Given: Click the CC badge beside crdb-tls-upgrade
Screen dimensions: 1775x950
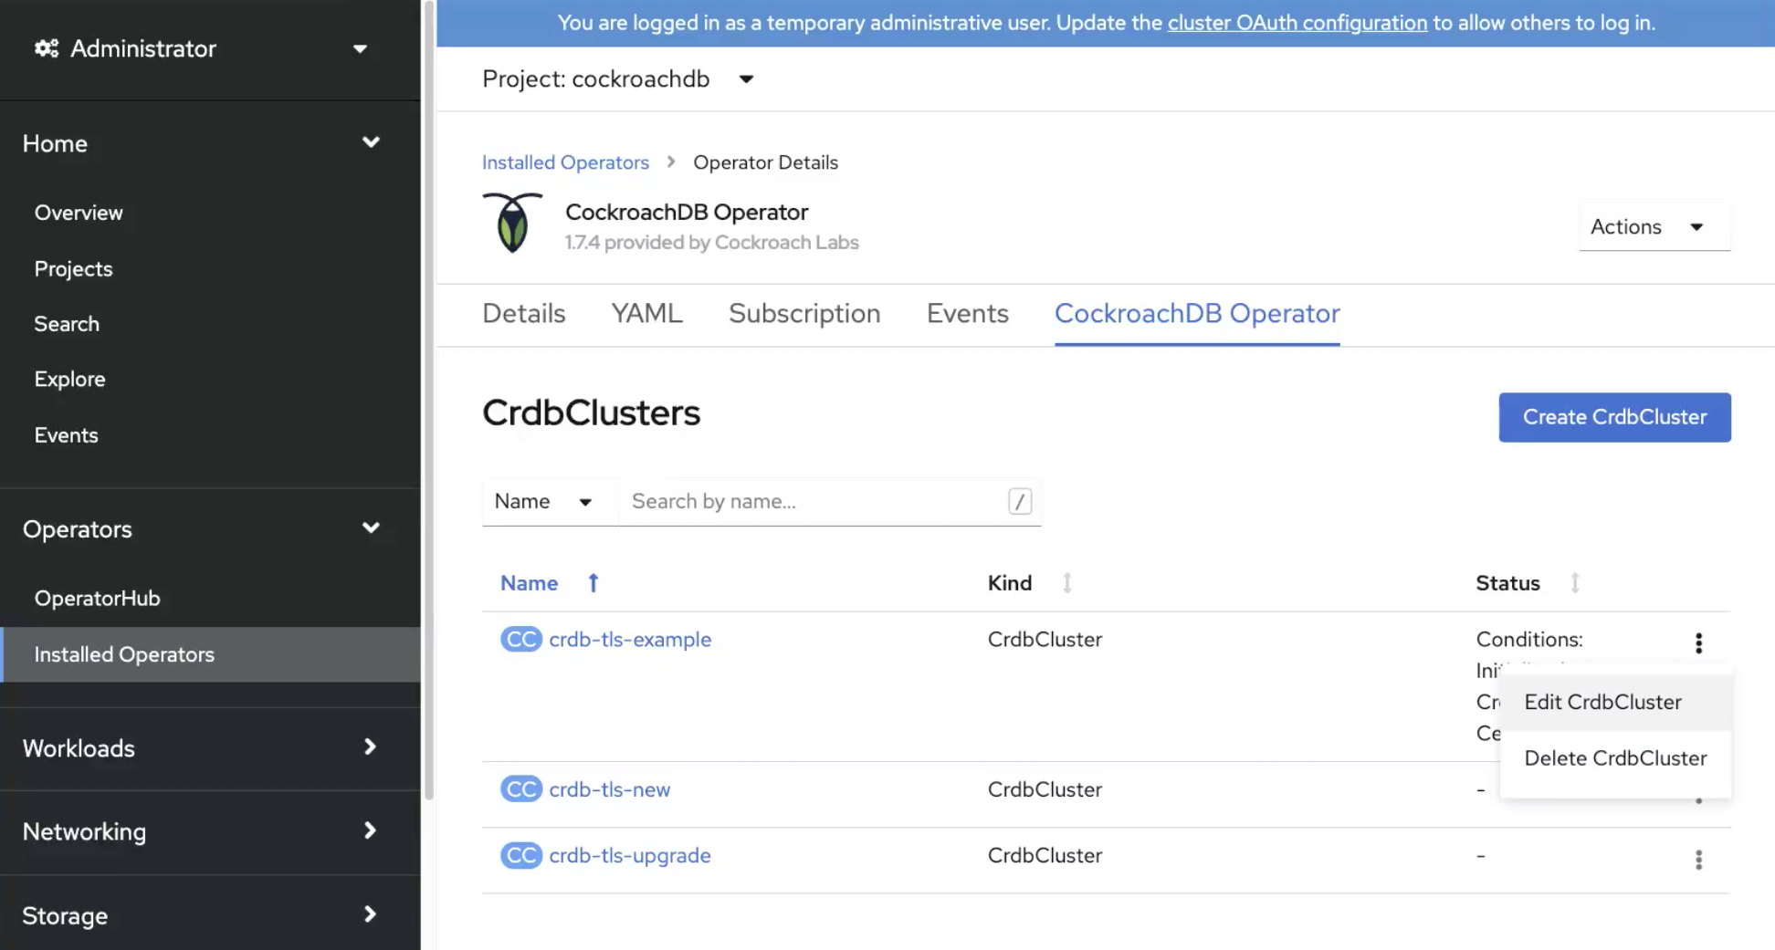Looking at the screenshot, I should [x=520, y=855].
